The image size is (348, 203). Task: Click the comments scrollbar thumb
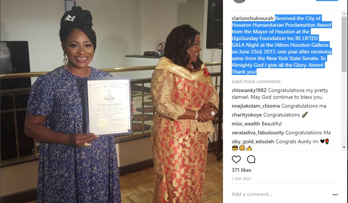(x=344, y=44)
